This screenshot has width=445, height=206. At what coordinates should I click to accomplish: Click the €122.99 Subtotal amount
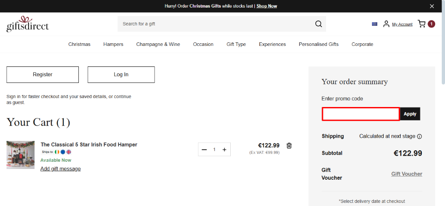point(408,153)
